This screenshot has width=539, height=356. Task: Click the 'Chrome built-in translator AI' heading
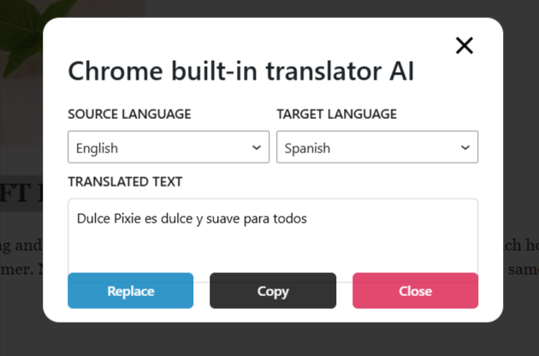[240, 71]
